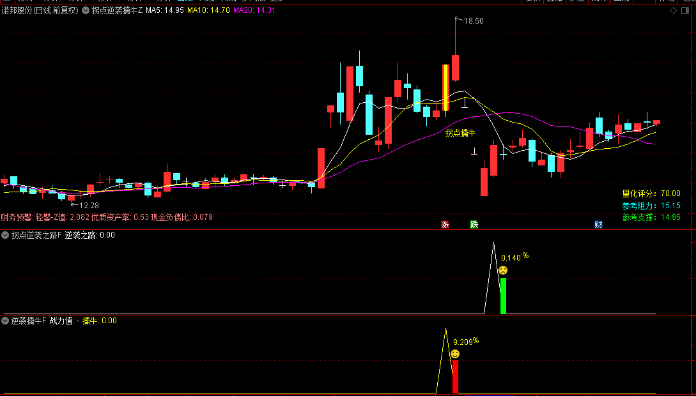This screenshot has height=396, width=696.
Task: Click the 参考阻力: 15.15 readout
Action: click(651, 205)
